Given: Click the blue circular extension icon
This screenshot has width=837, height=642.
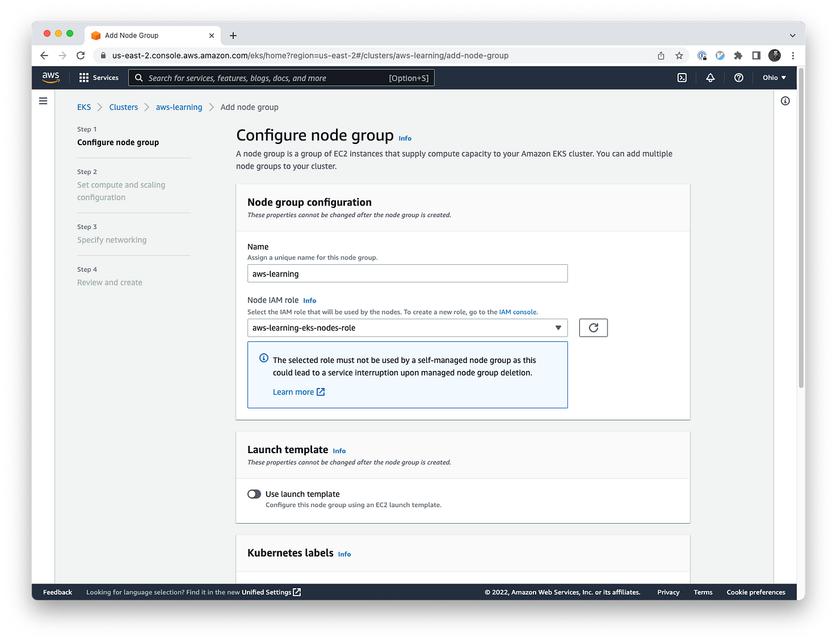Looking at the screenshot, I should click(x=720, y=56).
